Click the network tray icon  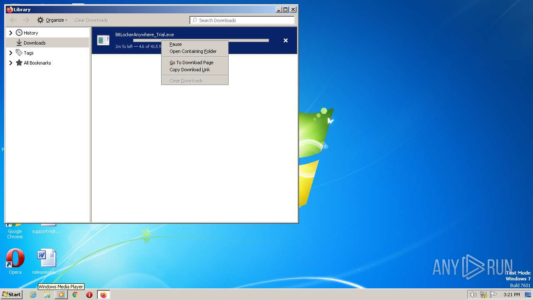click(x=483, y=295)
